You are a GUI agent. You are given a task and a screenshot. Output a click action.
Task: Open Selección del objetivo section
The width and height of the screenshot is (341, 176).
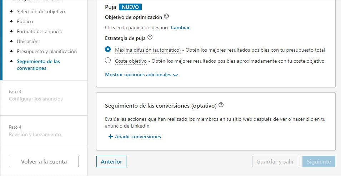[41, 11]
